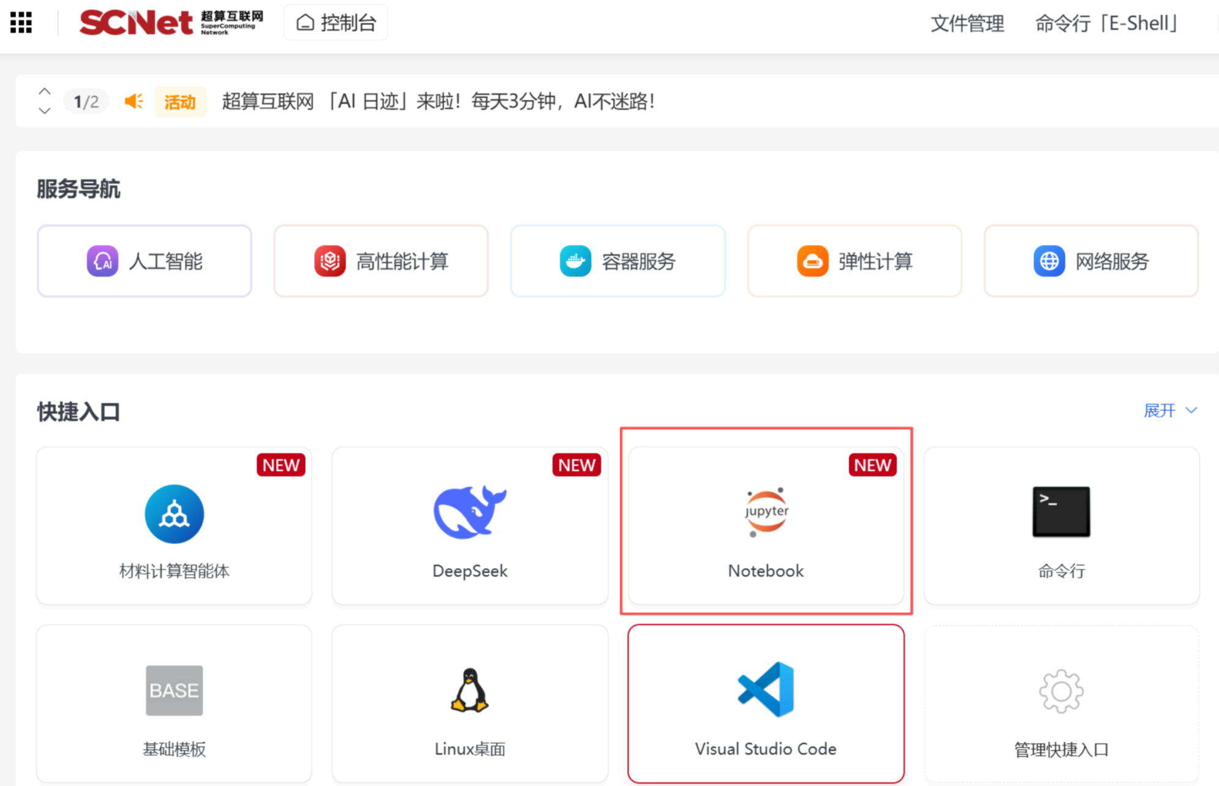Go to next announcement with down chevron
This screenshot has width=1219, height=786.
click(44, 111)
